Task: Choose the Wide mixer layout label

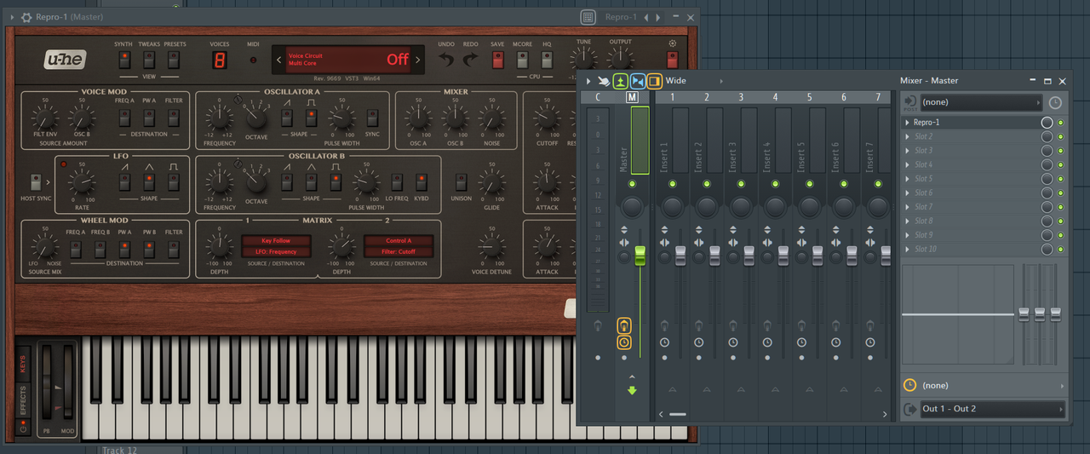Action: [676, 81]
